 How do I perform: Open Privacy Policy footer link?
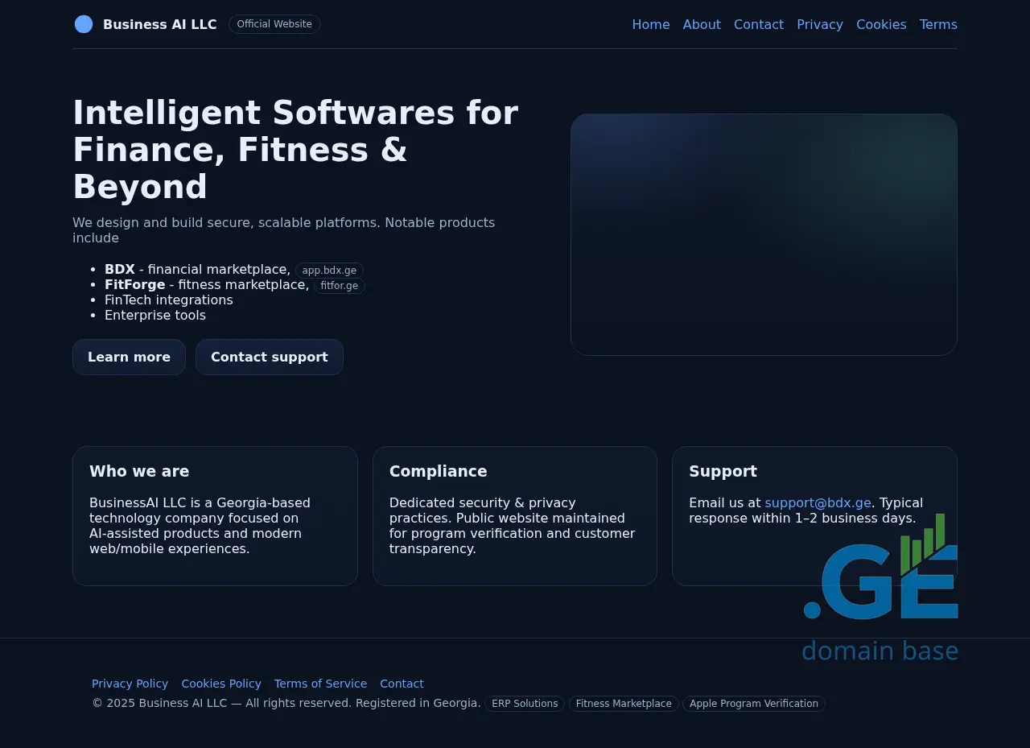pos(130,684)
